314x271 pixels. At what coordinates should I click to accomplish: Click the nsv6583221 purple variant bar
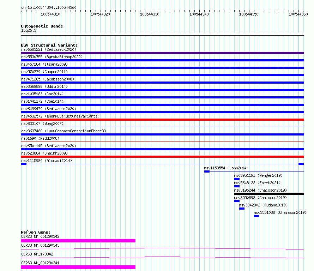pos(162,53)
